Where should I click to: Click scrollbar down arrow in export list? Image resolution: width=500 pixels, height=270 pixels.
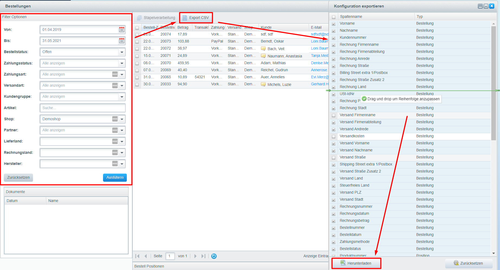pos(493,253)
